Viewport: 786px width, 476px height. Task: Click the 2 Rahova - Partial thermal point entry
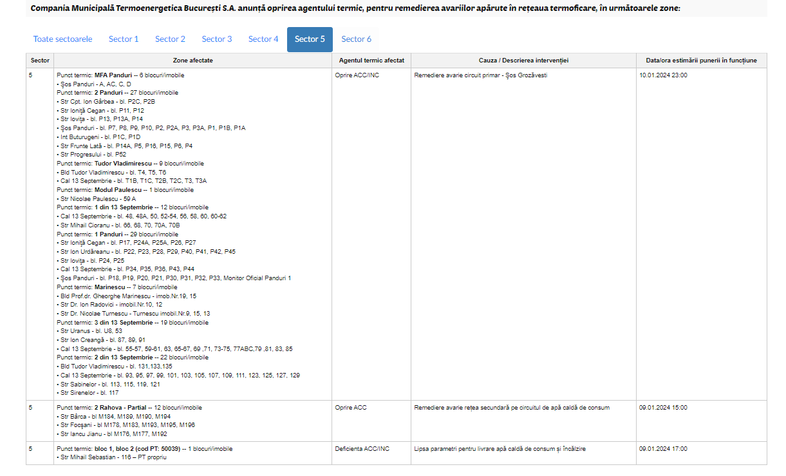click(115, 408)
